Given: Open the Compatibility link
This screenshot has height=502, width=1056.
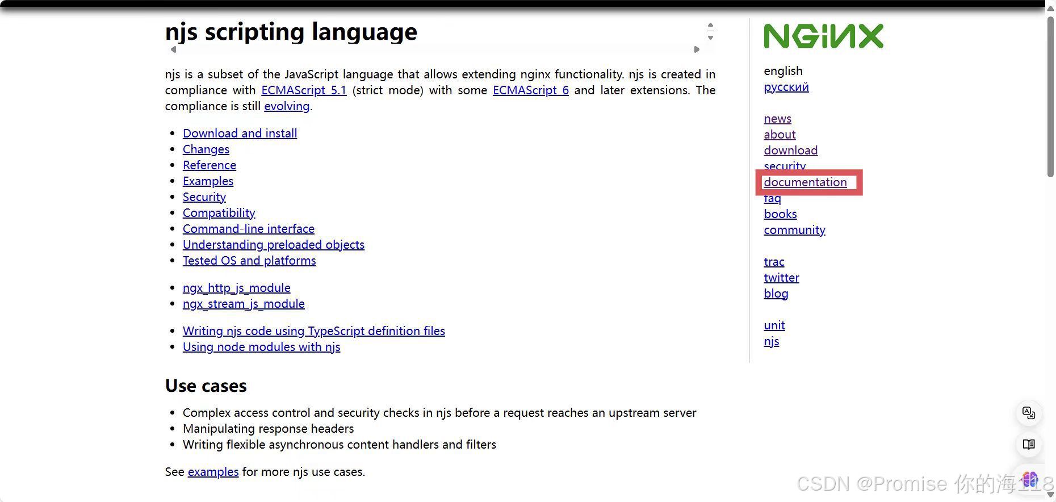Looking at the screenshot, I should pos(219,213).
